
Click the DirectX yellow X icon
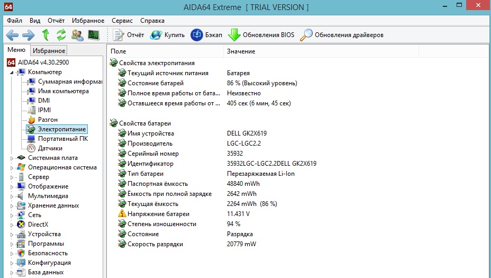(21, 225)
